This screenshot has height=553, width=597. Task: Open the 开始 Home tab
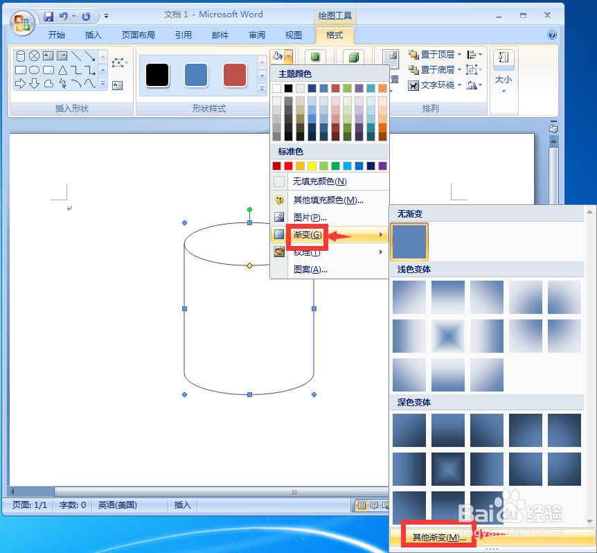pyautogui.click(x=56, y=35)
